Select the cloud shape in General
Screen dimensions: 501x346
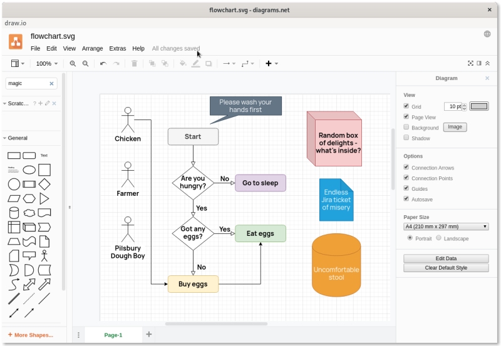coord(29,213)
